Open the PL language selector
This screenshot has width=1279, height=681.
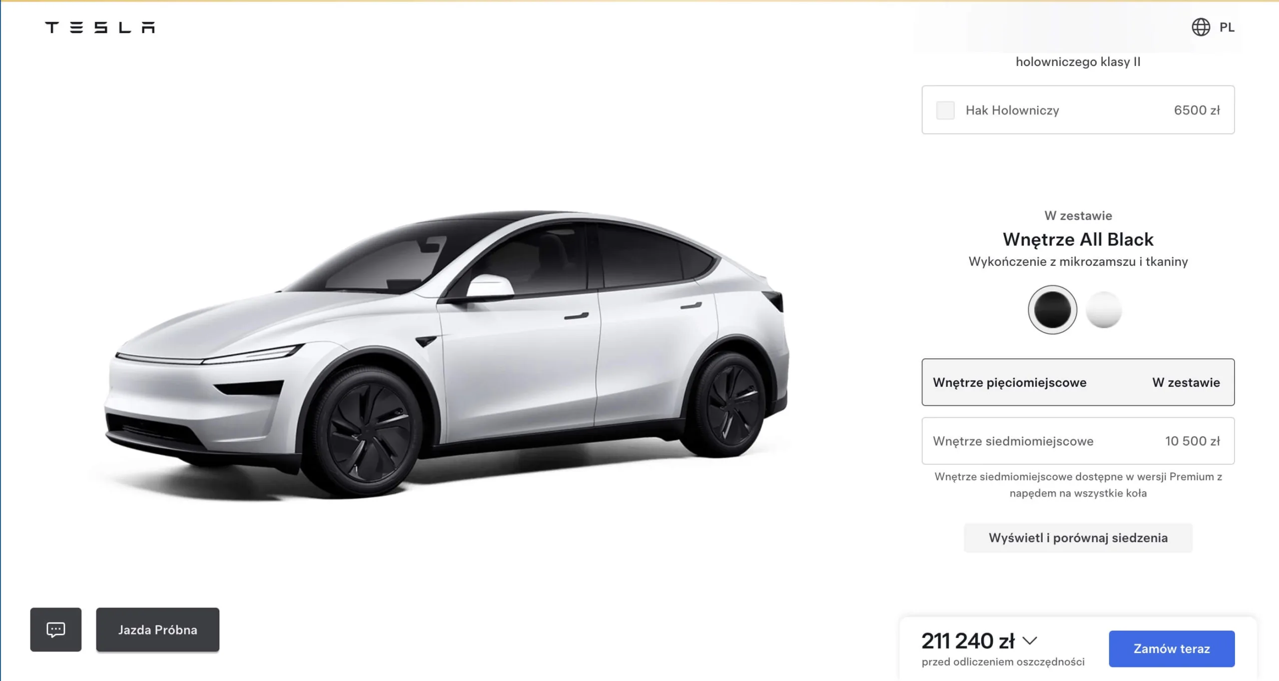pos(1227,27)
